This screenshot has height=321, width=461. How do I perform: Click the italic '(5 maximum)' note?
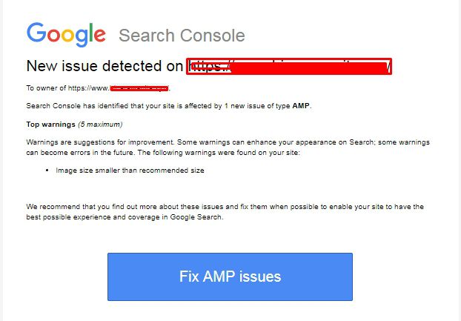100,125
